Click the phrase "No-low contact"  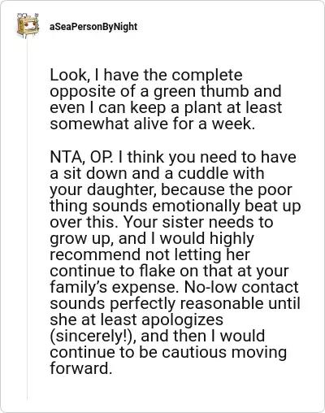241,287
